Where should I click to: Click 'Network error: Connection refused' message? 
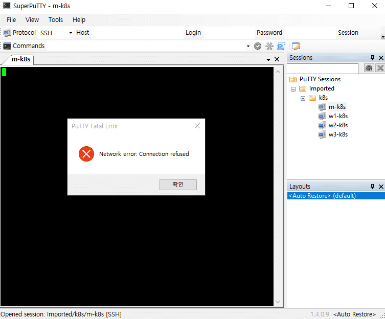144,154
